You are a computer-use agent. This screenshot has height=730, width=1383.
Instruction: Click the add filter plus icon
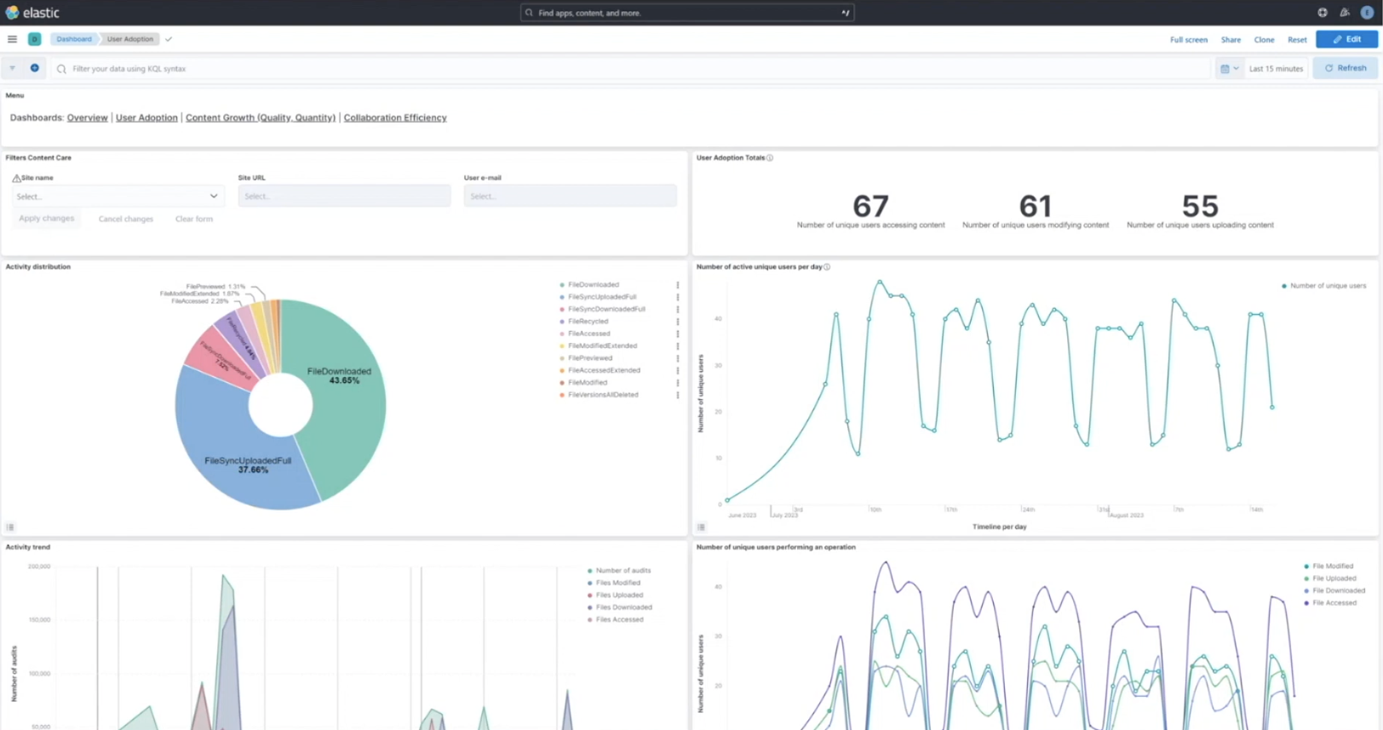click(x=35, y=68)
